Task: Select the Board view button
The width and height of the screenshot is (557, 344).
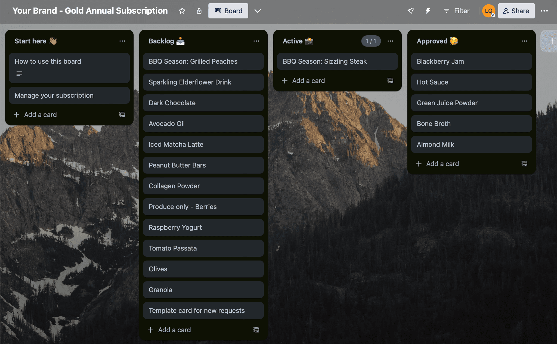Action: [228, 11]
